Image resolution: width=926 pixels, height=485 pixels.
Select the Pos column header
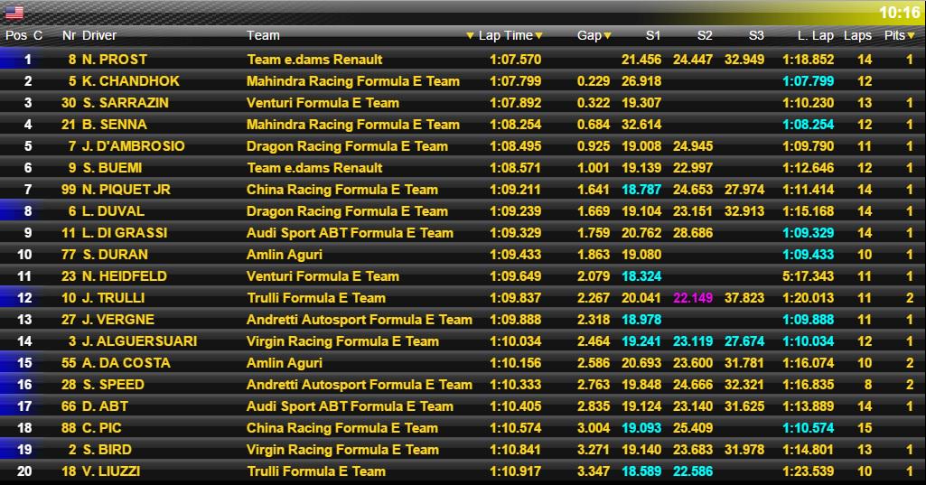click(x=16, y=35)
